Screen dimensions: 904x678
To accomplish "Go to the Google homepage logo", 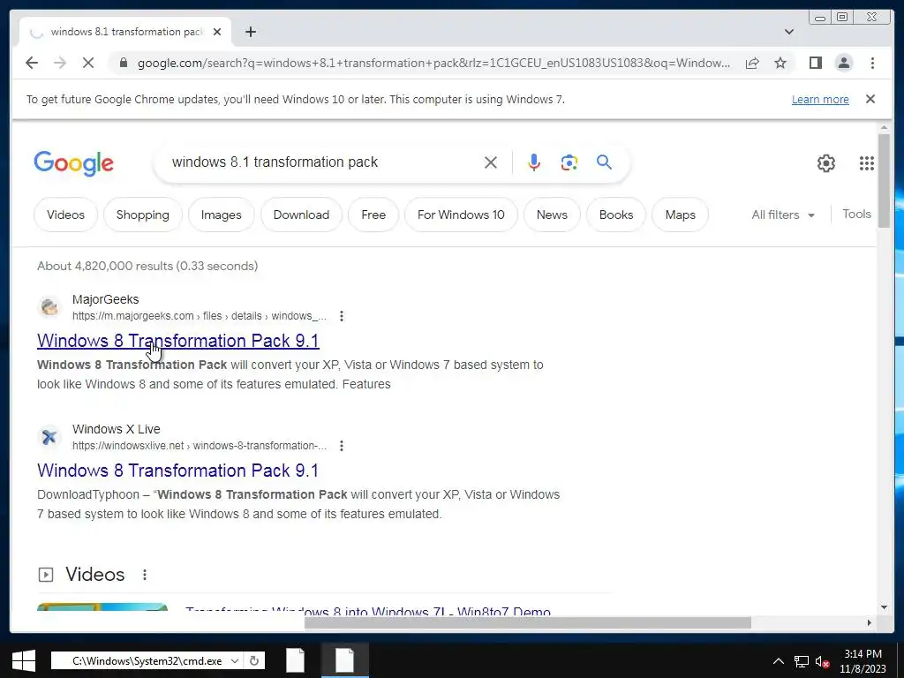I will click(74, 163).
